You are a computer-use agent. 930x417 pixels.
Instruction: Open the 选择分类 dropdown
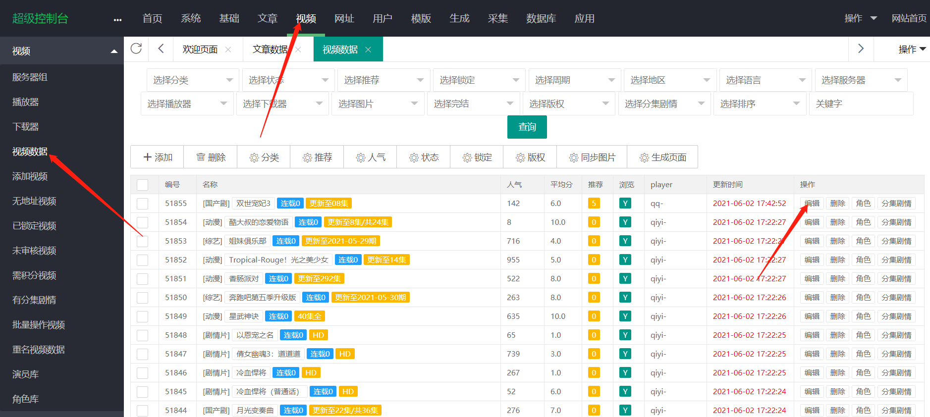193,80
